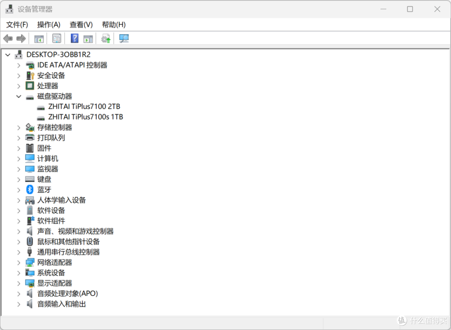This screenshot has width=451, height=330.
Task: Expand the 网络适配器 category
Action: coord(19,262)
